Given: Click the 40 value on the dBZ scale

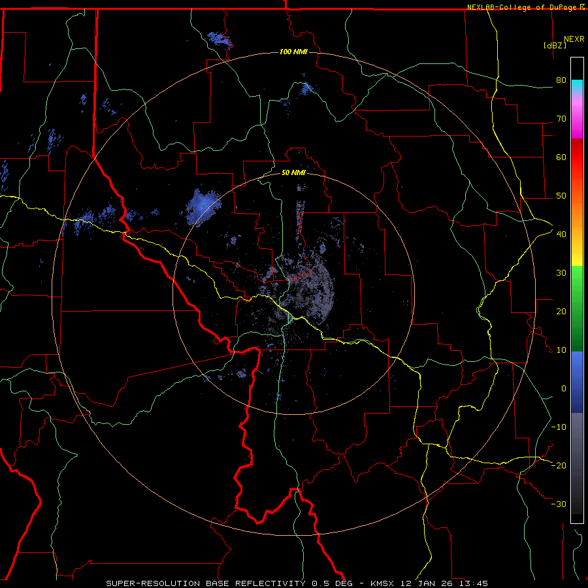Looking at the screenshot, I should [x=561, y=234].
